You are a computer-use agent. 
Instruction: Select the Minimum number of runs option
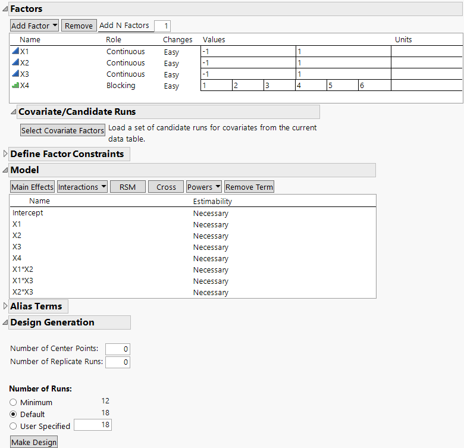13,403
